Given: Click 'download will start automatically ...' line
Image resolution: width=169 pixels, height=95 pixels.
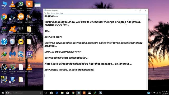Looking at the screenshot, I should (x=66, y=58).
